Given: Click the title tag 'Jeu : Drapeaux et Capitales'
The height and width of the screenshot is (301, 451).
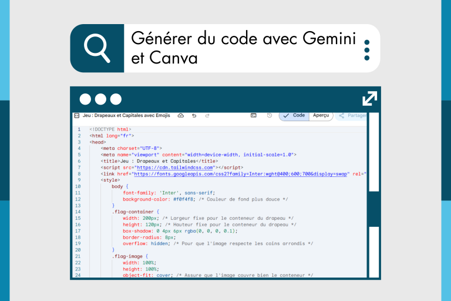Looking at the screenshot, I should [x=159, y=161].
